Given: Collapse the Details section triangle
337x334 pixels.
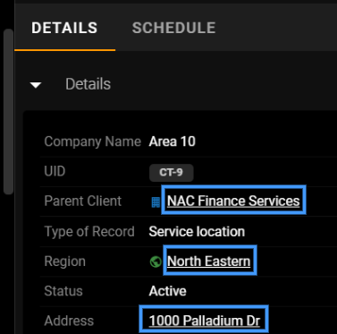Looking at the screenshot, I should point(36,85).
